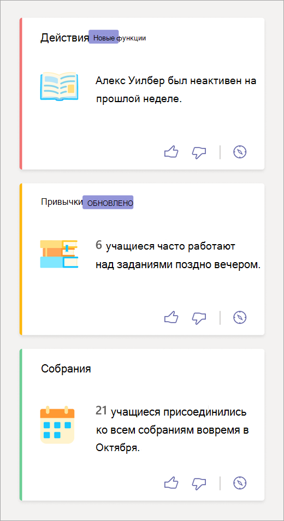This screenshot has width=284, height=521.
Task: Click the stacked books icon
Action: coord(59,254)
